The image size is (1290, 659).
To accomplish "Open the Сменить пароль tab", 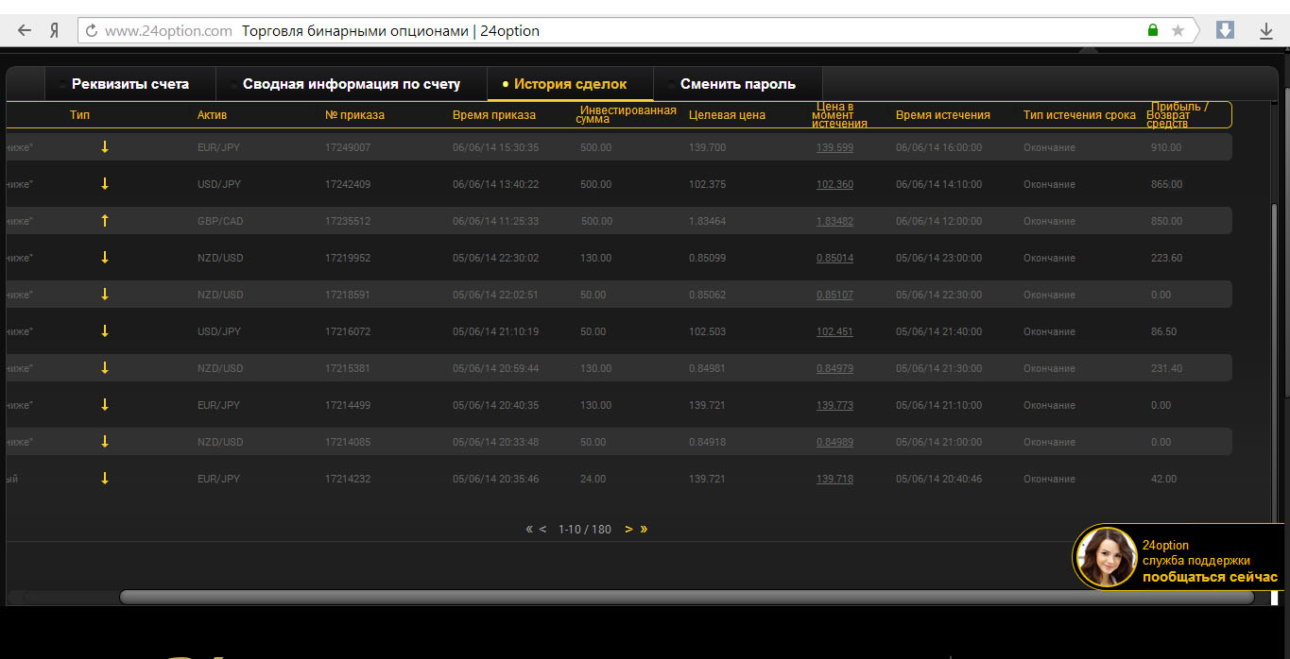I will [x=737, y=84].
